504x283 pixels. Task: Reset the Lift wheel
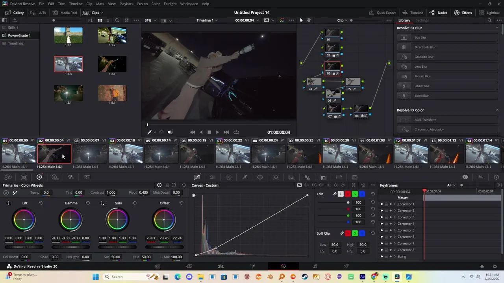click(x=41, y=203)
